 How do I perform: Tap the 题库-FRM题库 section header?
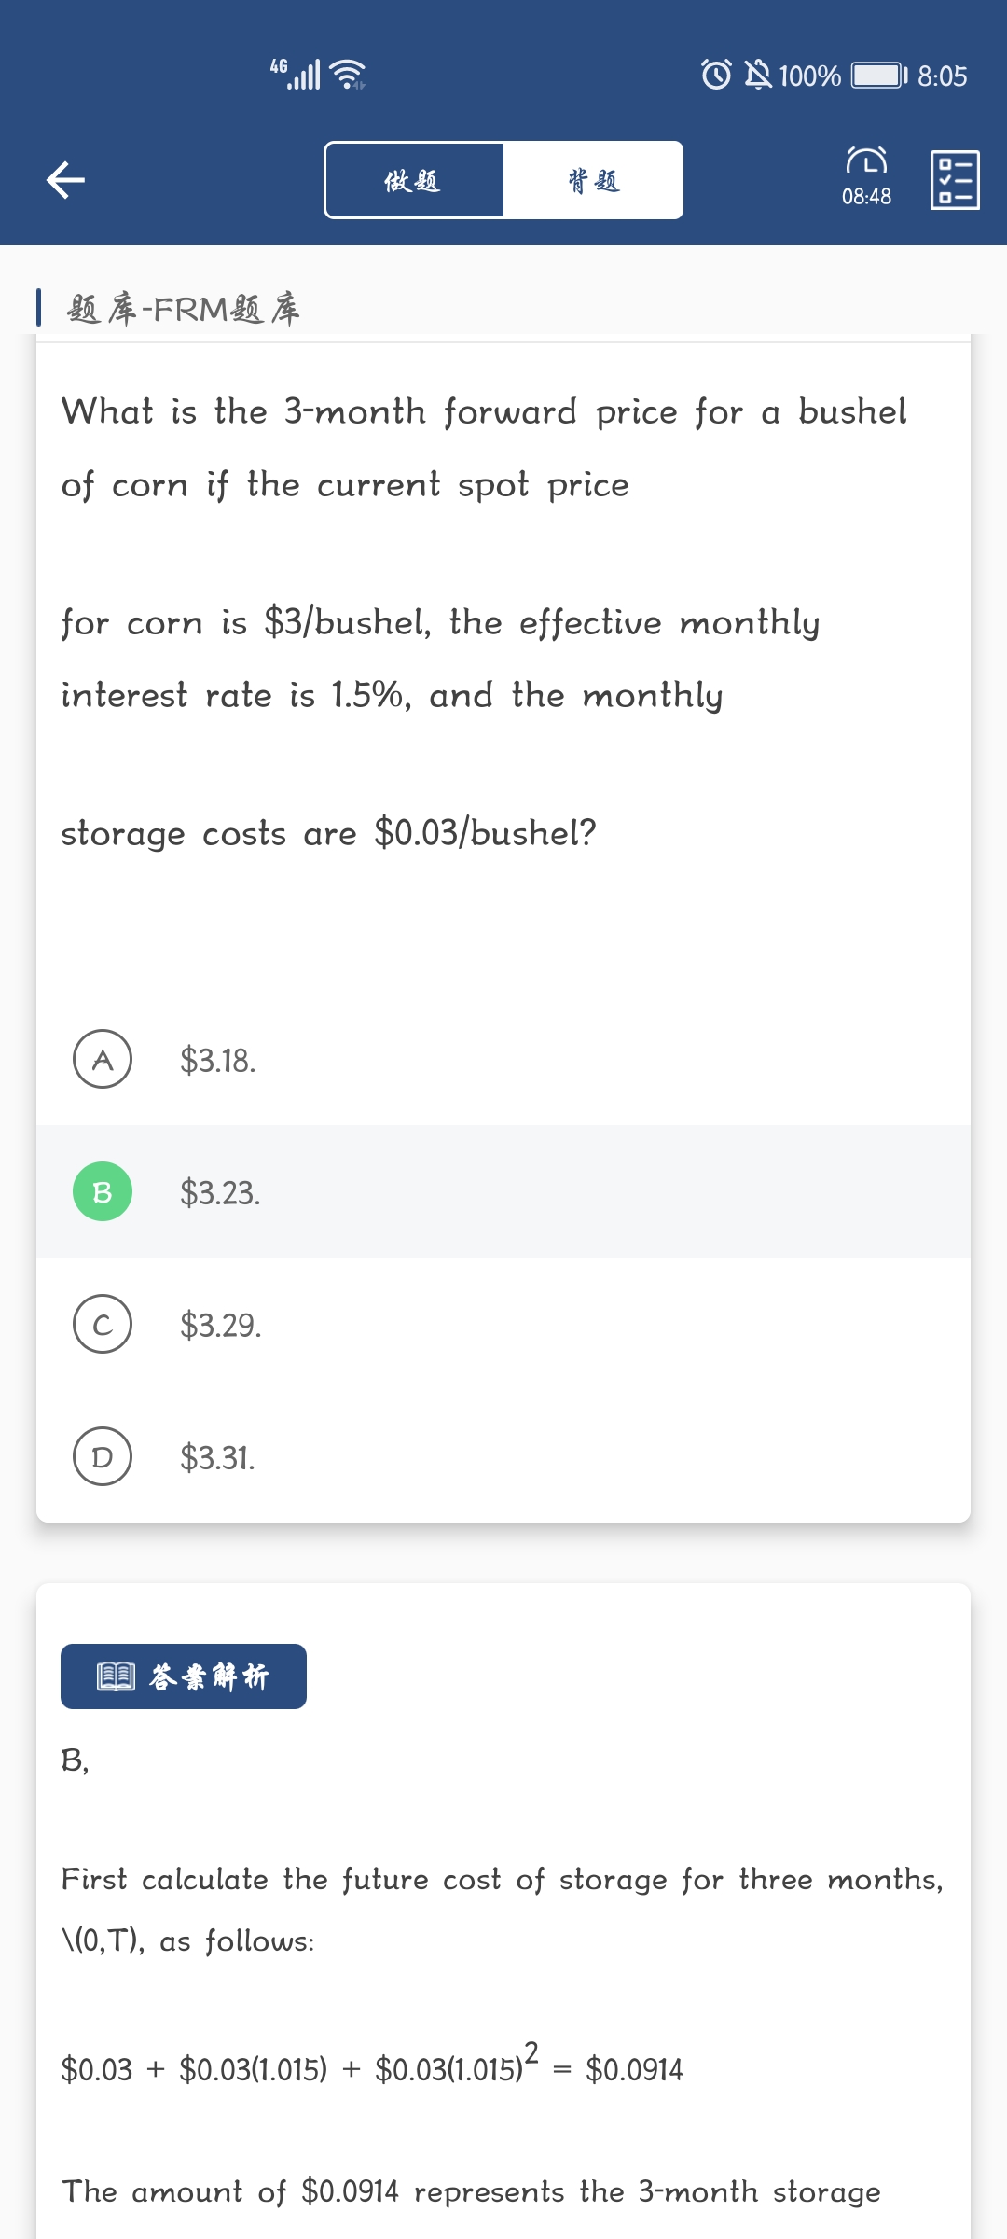coord(183,309)
